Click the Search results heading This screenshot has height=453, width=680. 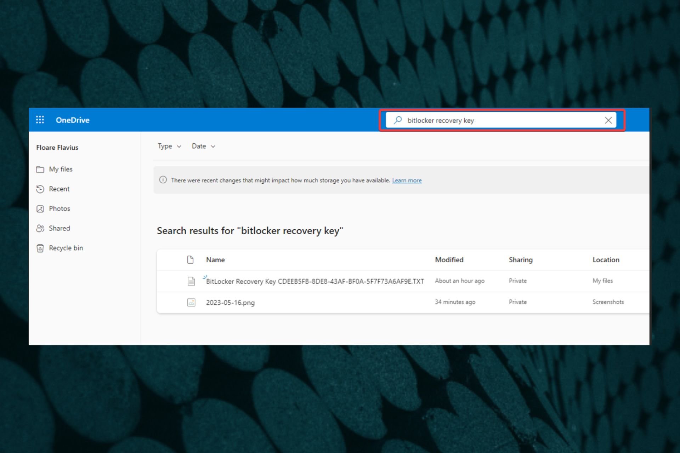(x=250, y=231)
